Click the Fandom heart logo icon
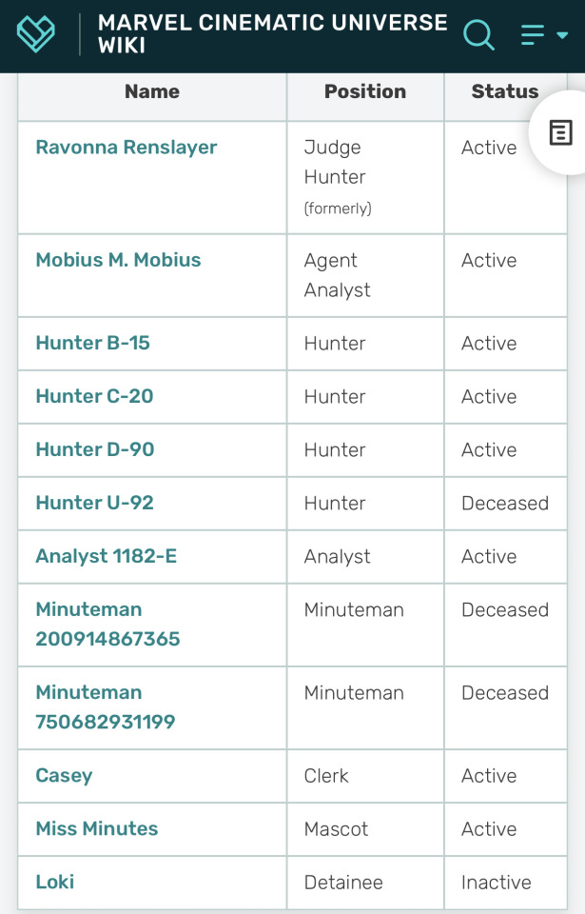This screenshot has width=585, height=914. coord(36,34)
